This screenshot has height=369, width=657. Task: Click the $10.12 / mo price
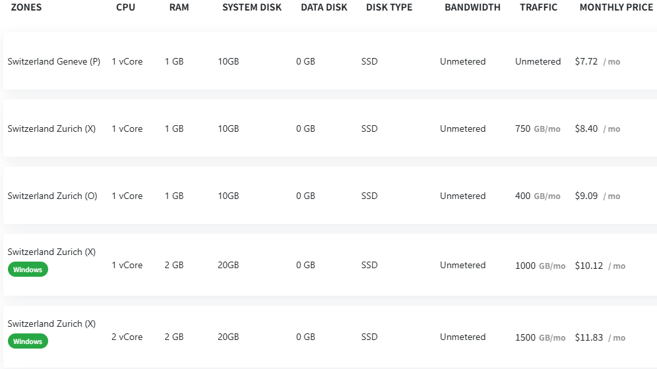600,266
